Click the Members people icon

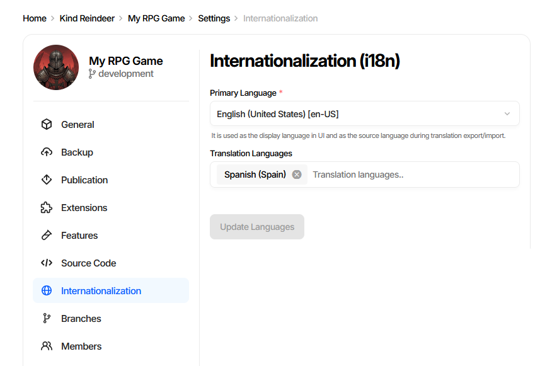click(47, 346)
